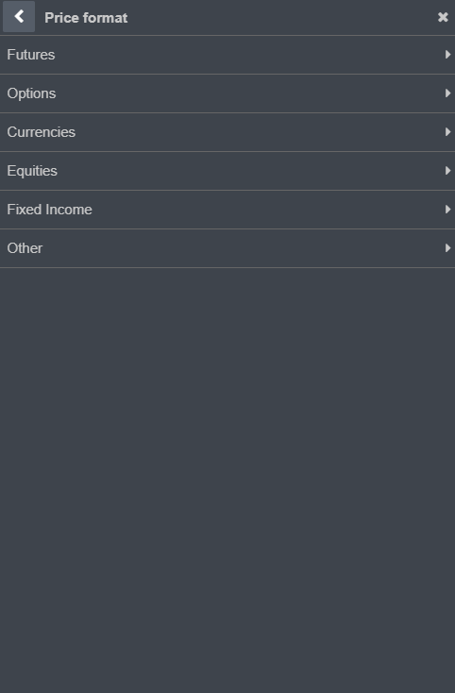
Task: Select the Options menu label
Action: tap(31, 93)
